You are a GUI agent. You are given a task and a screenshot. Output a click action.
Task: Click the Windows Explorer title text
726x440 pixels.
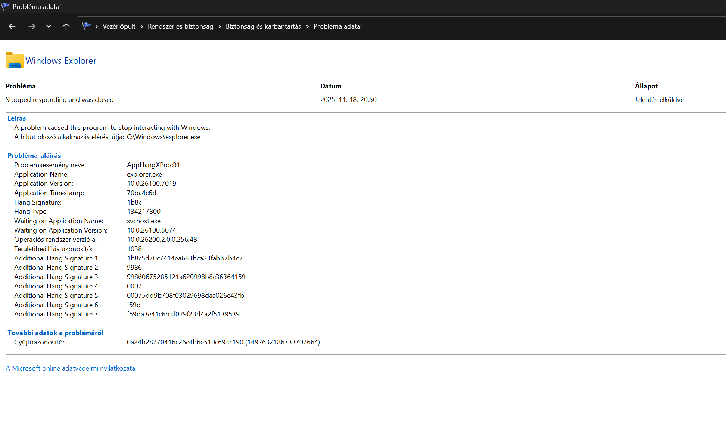61,61
